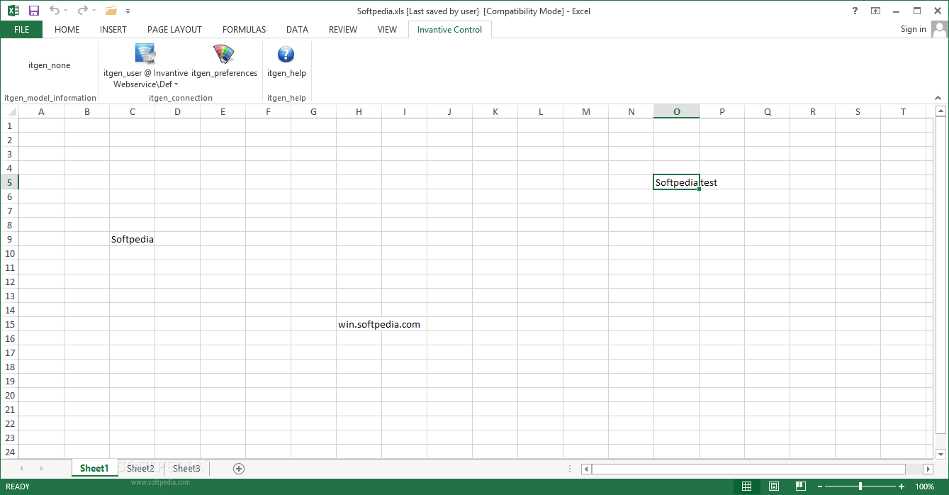The image size is (949, 495).
Task: Expand the Customize Quick Access Toolbar arrow
Action: pyautogui.click(x=128, y=11)
